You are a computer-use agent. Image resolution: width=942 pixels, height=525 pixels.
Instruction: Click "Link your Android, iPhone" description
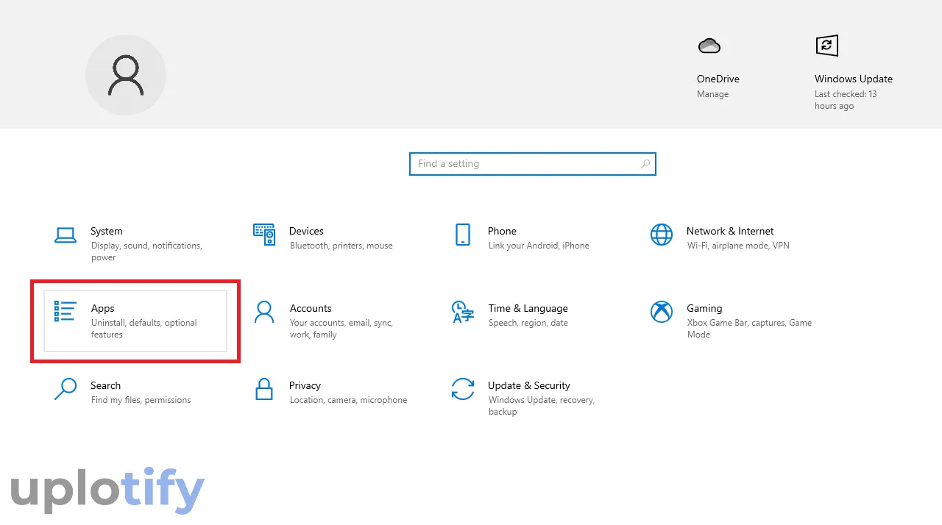click(x=539, y=246)
